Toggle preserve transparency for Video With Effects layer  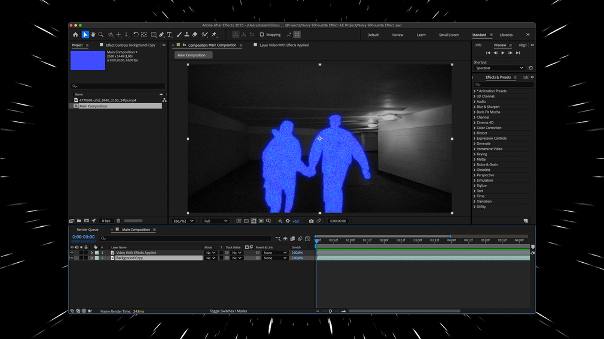(222, 253)
